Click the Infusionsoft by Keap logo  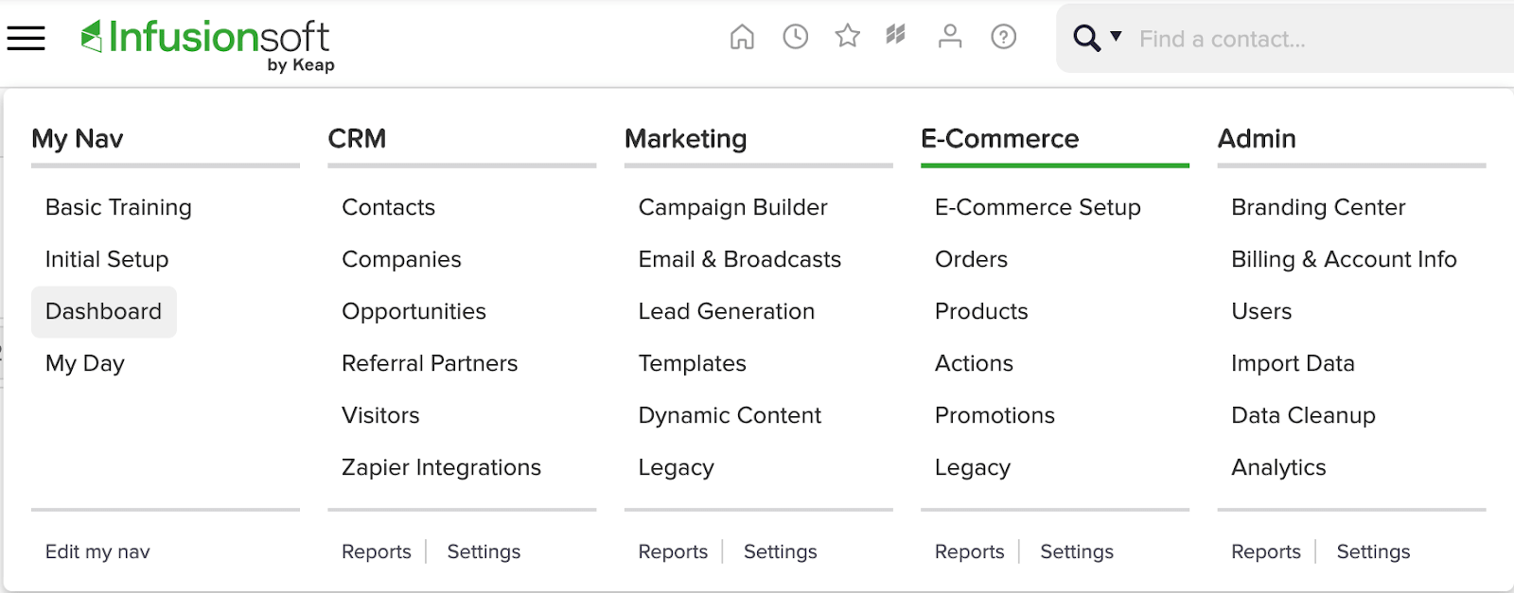[x=207, y=44]
